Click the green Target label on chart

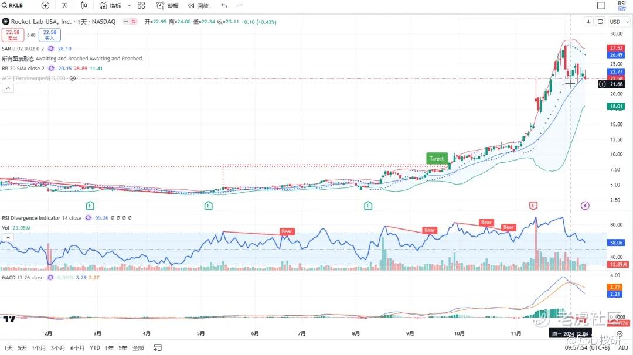437,158
